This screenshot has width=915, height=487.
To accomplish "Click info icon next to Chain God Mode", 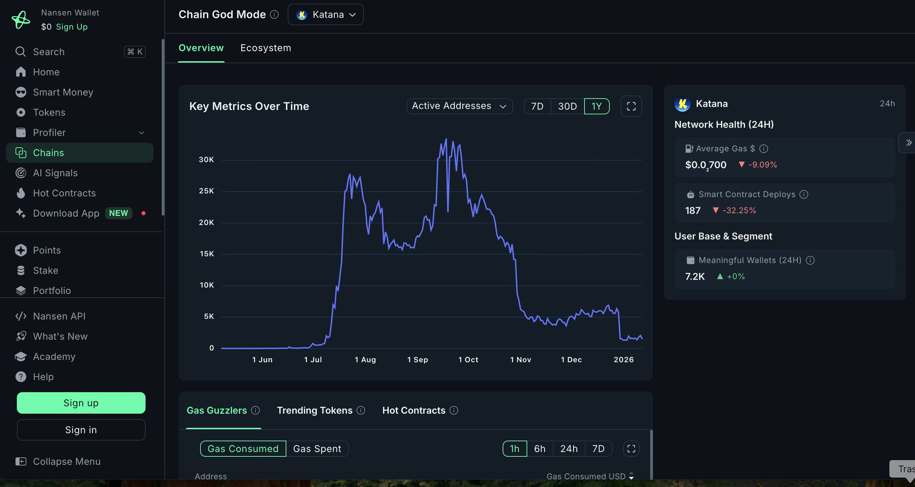I will point(274,15).
